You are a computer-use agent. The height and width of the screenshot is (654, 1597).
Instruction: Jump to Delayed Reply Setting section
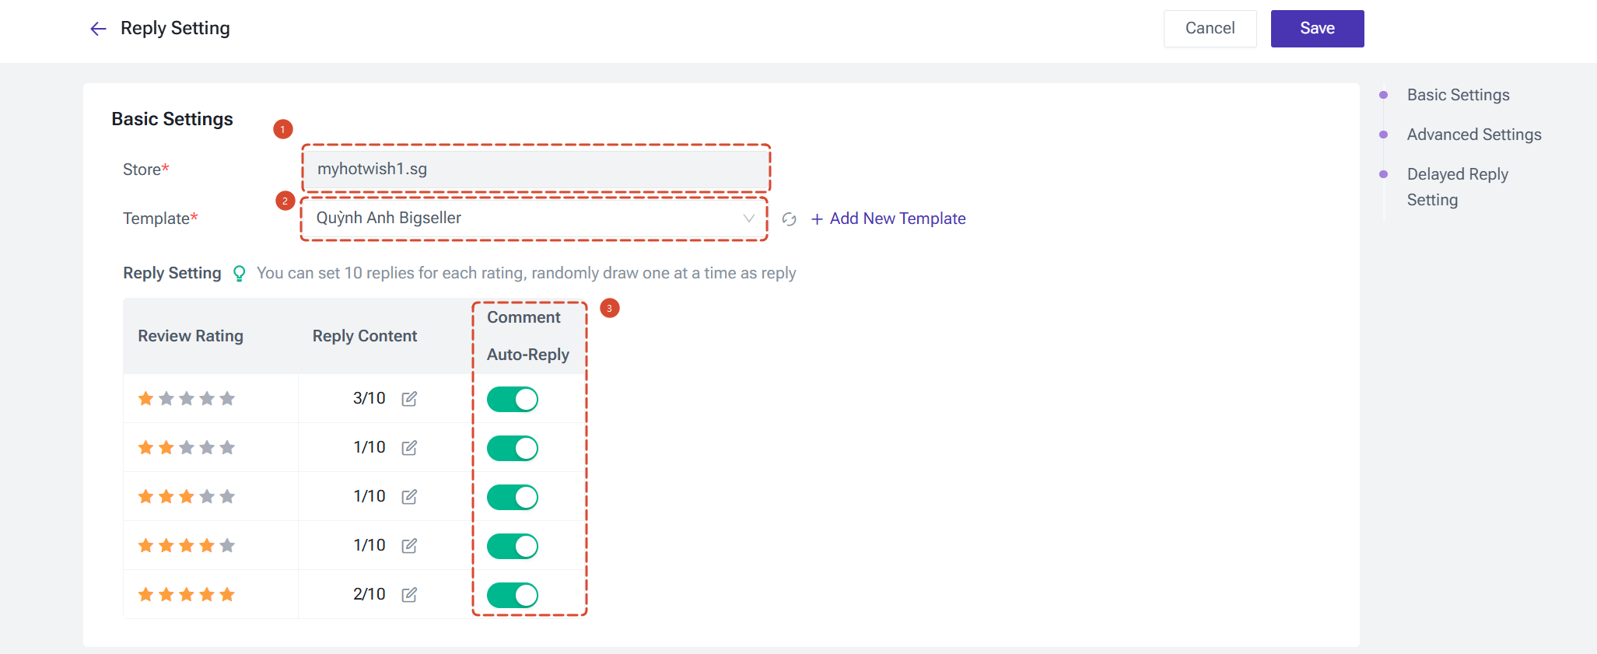1458,187
